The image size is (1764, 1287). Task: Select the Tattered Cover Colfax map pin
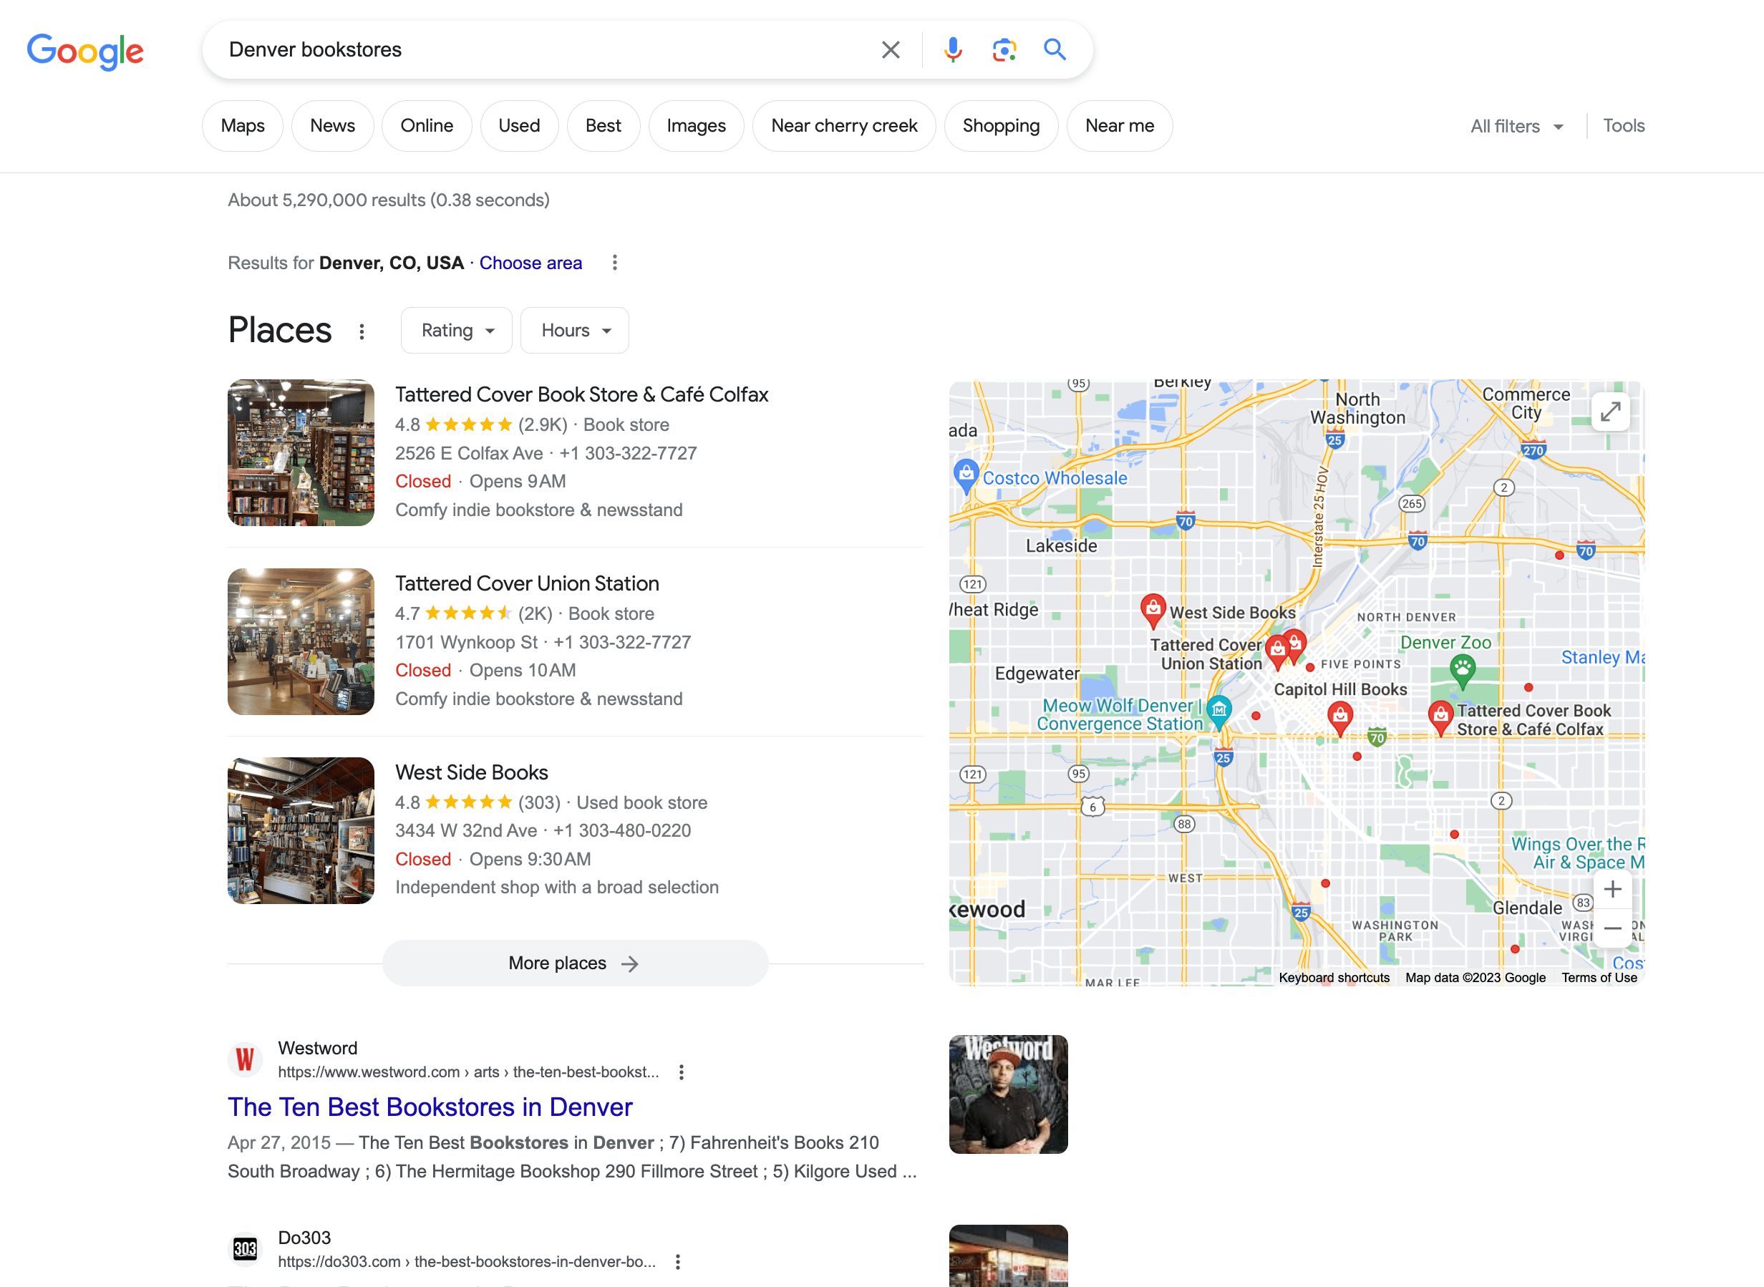click(x=1440, y=717)
